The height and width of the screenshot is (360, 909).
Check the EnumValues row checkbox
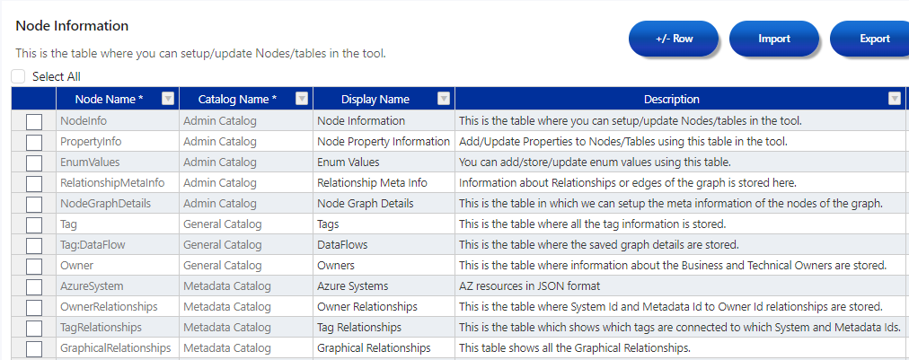click(34, 162)
